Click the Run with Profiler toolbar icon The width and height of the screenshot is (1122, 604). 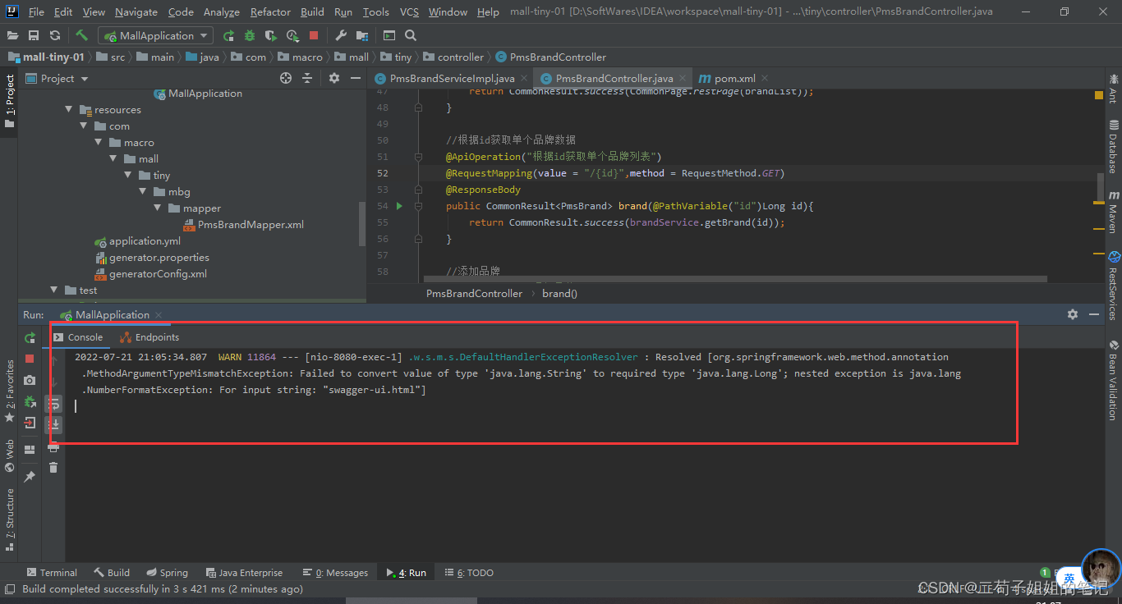[292, 35]
